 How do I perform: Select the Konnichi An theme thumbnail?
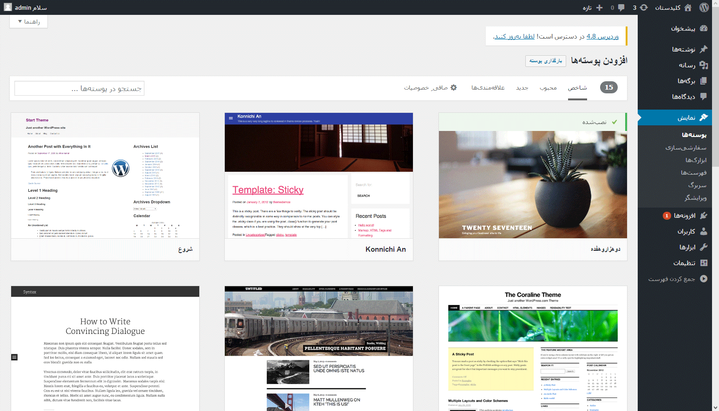point(319,176)
